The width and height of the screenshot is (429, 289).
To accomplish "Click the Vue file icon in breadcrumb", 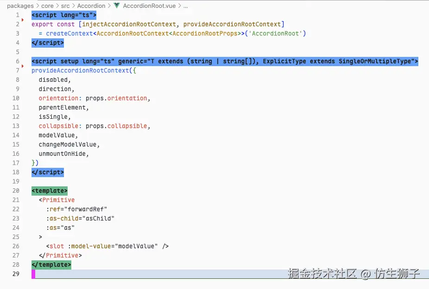I will click(x=117, y=6).
